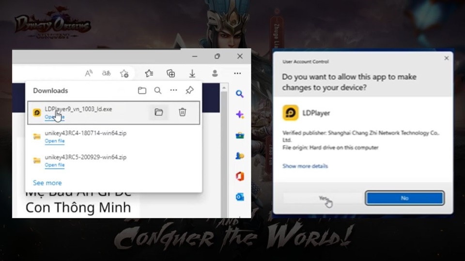This screenshot has width=465, height=261.
Task: Open file link under LDPlayer9 exe
Action: pos(55,117)
